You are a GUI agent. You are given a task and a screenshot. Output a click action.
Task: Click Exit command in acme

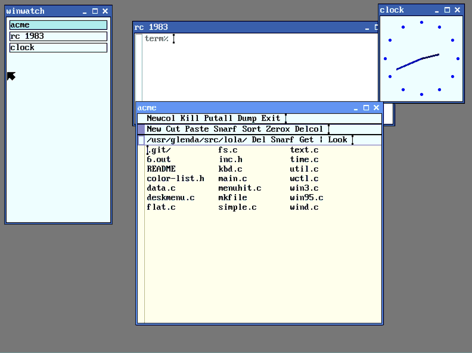point(271,118)
